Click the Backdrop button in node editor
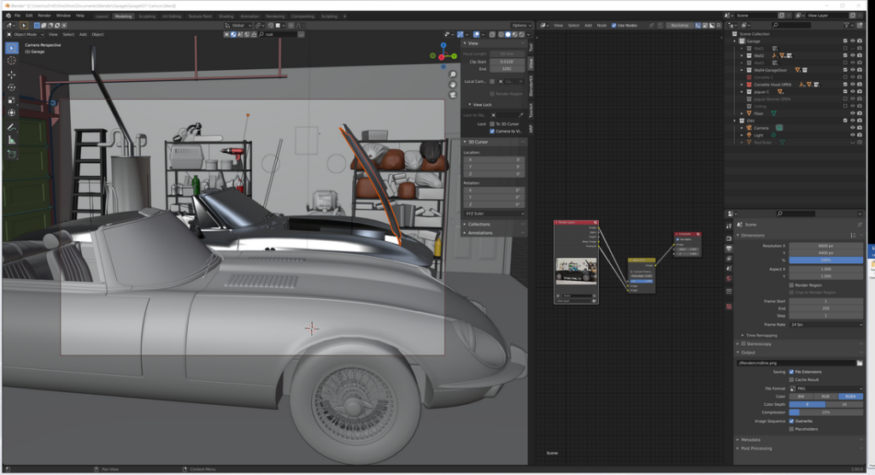Viewport: 875px width, 475px height. [679, 25]
